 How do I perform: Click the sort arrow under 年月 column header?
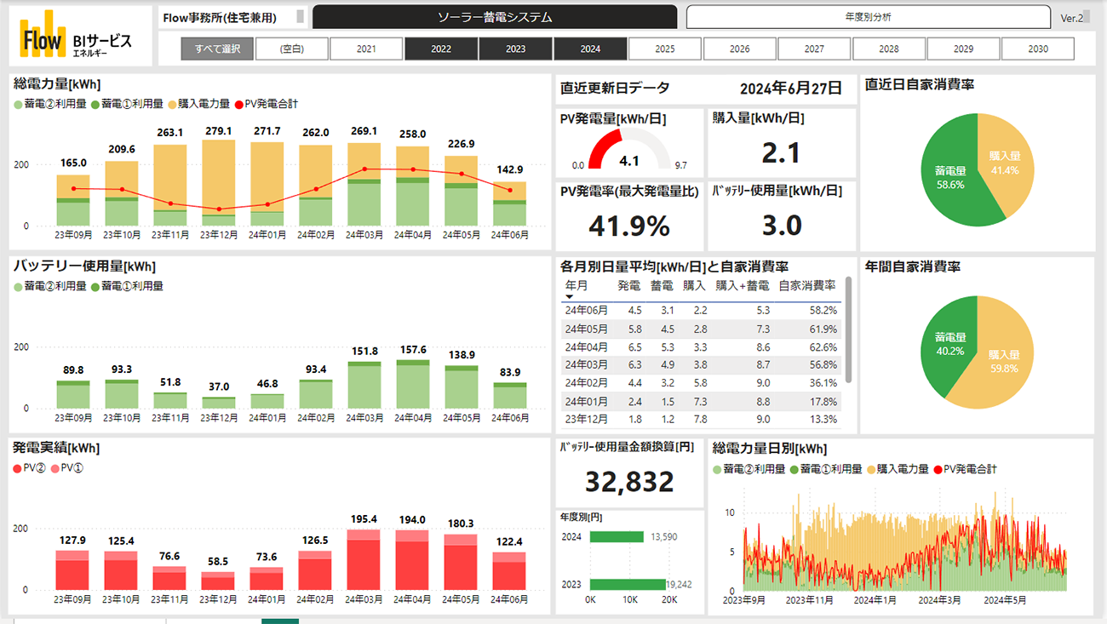[570, 297]
